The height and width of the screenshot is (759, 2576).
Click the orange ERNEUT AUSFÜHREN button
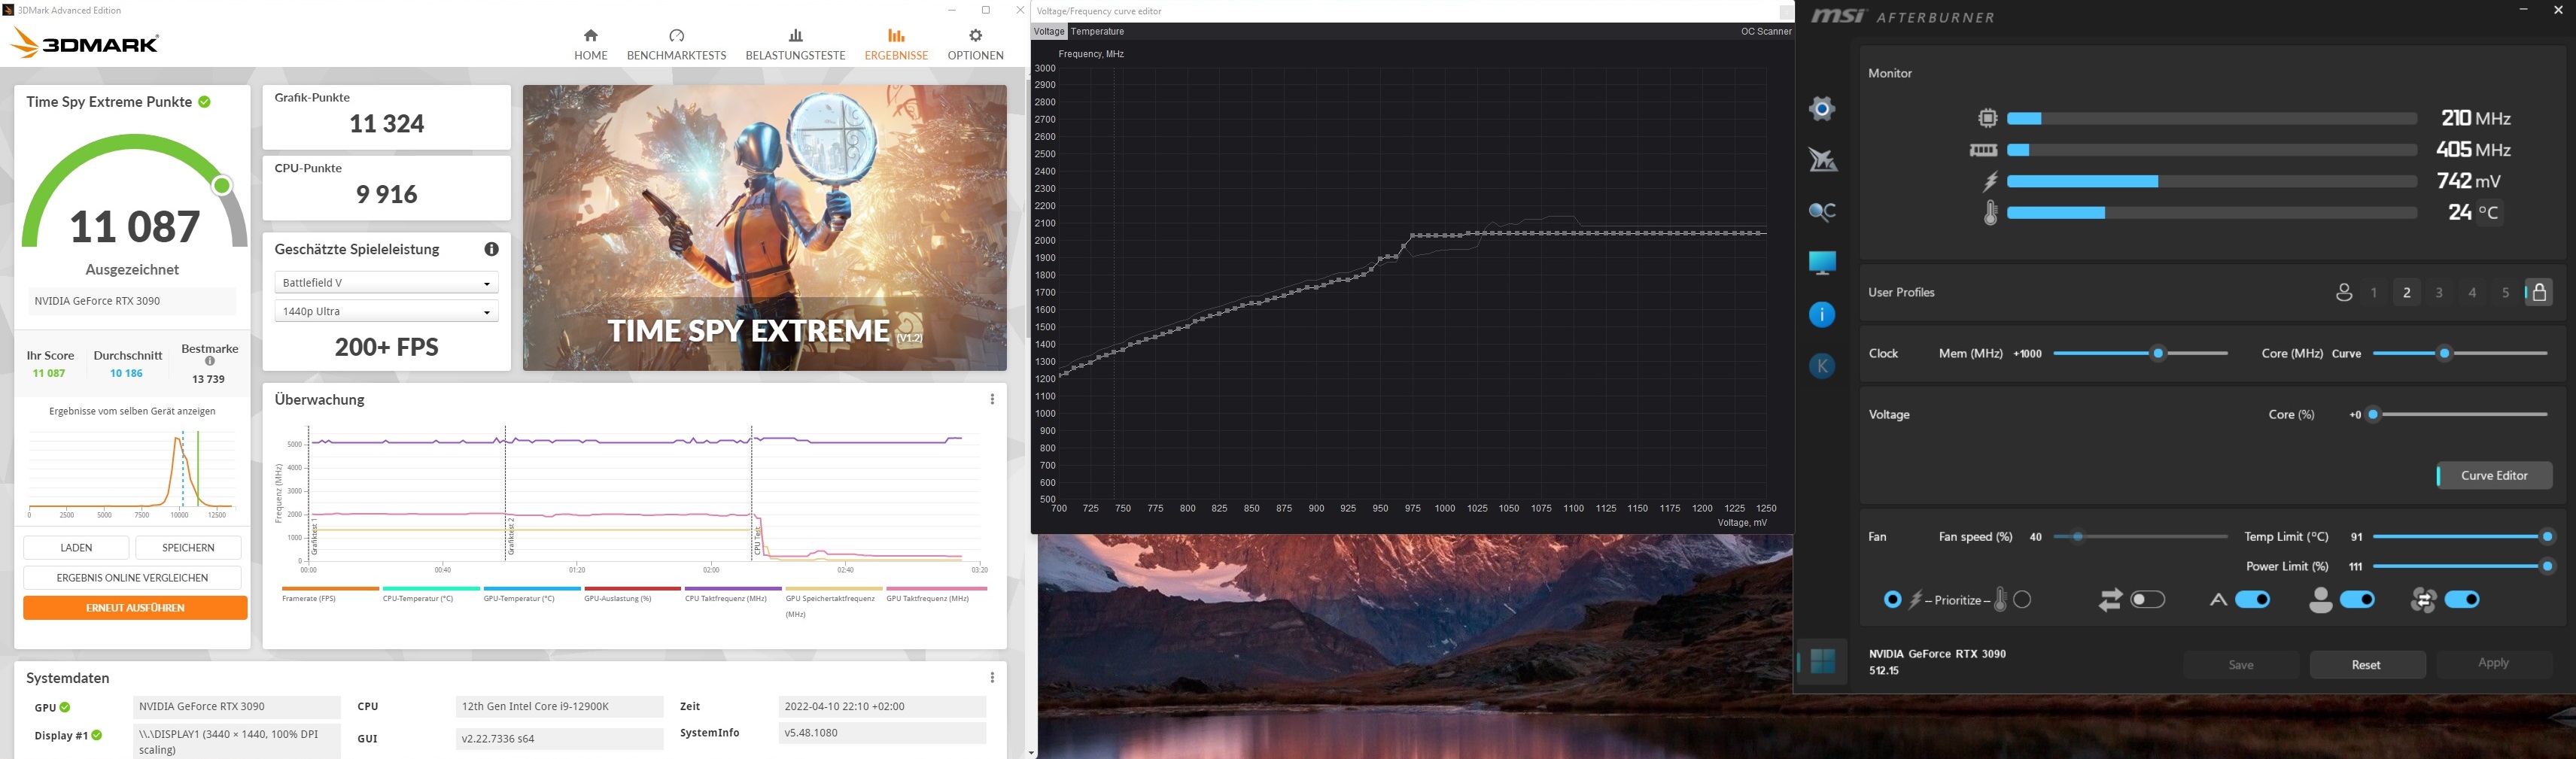(135, 608)
